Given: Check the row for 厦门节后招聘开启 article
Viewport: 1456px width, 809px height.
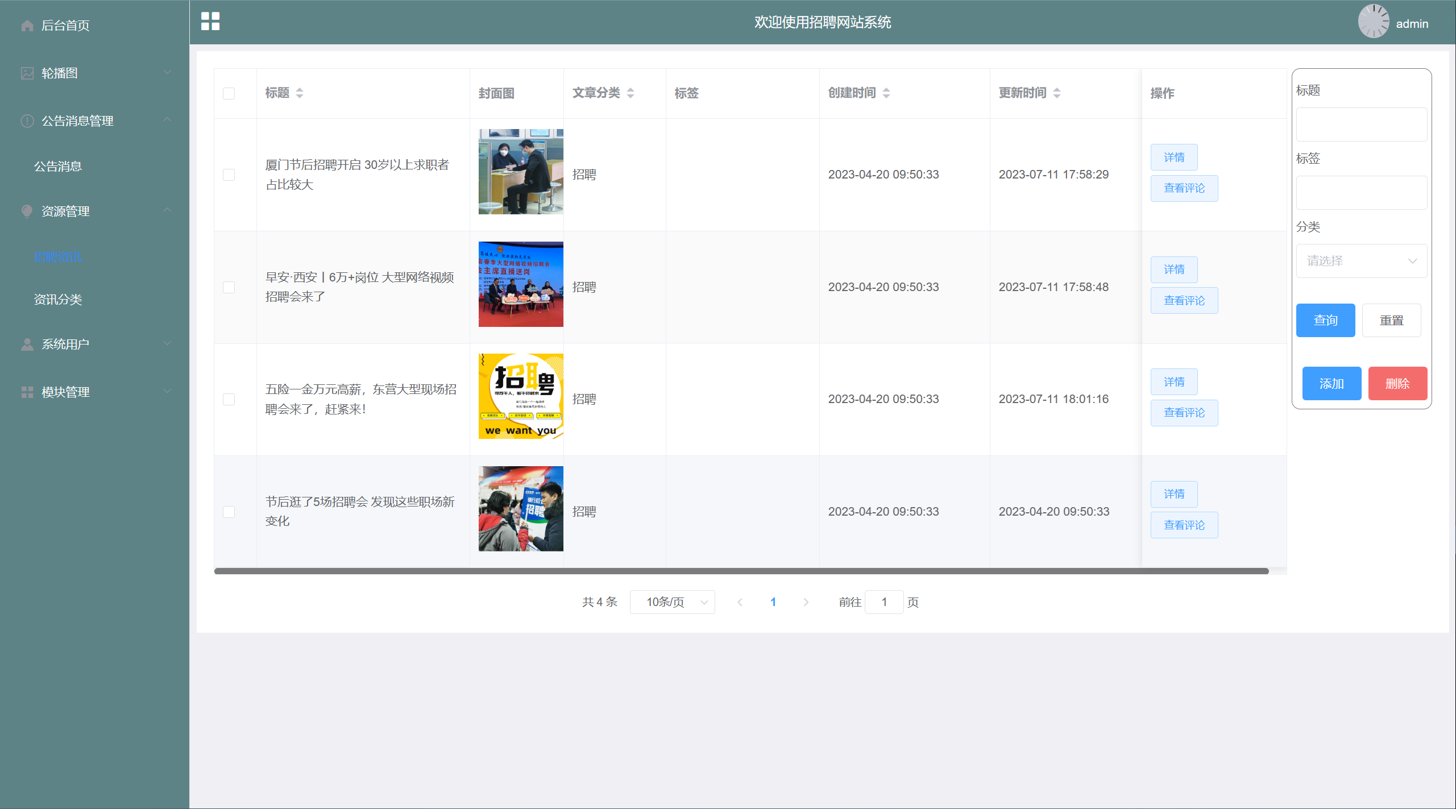Looking at the screenshot, I should pos(229,175).
